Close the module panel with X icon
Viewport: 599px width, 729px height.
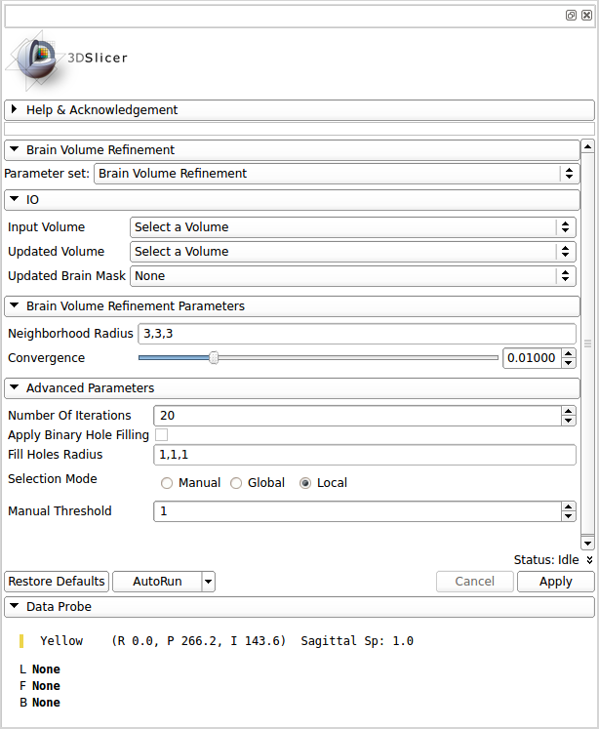585,16
